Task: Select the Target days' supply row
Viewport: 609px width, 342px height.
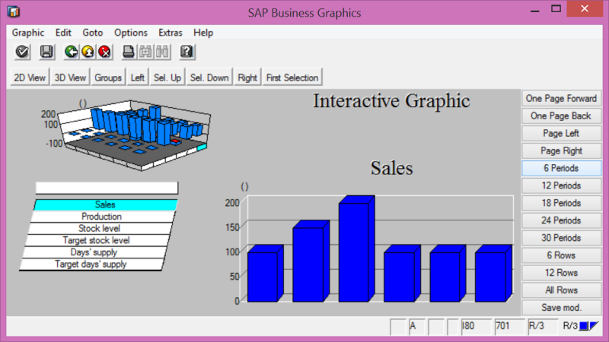Action: (x=91, y=264)
